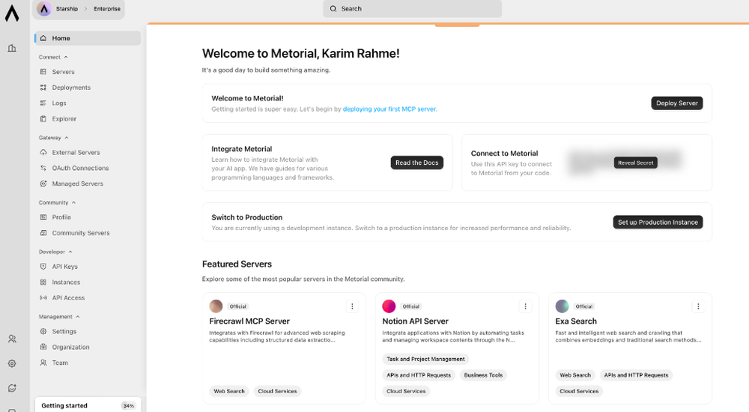Click the API Access icon
This screenshot has width=749, height=412.
43,298
